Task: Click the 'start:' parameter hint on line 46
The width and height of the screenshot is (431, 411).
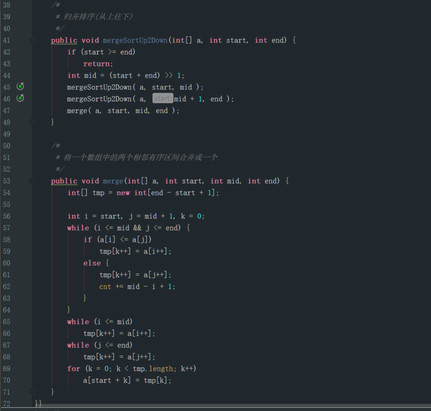Action: (163, 98)
